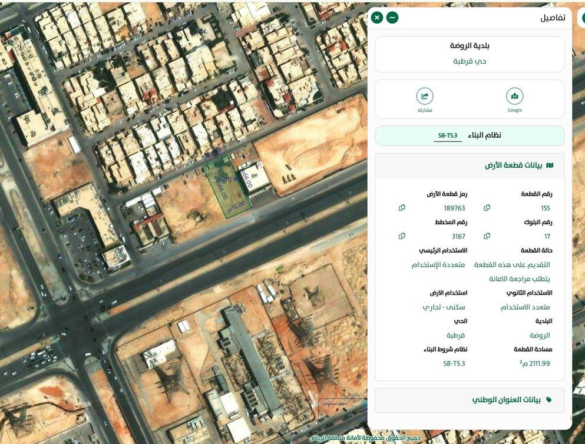Close the تفاصيل details panel
Screen dimensions: 585x444
tap(377, 18)
